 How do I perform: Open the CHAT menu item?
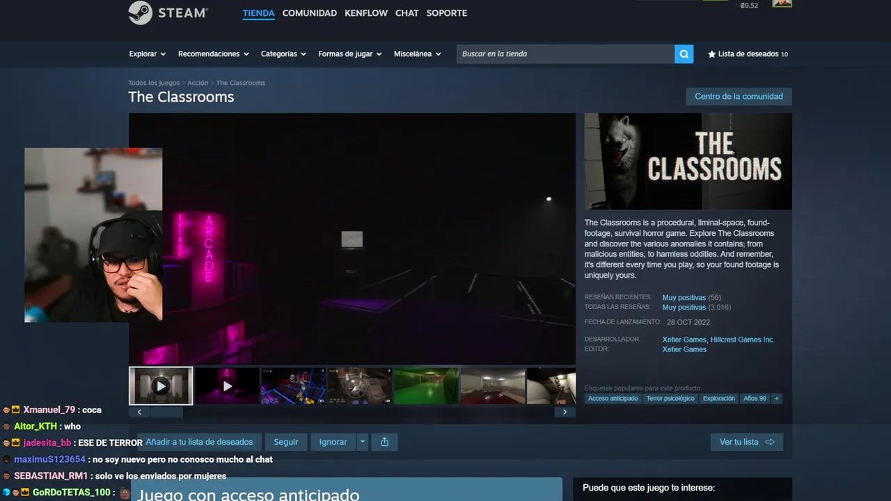coord(407,13)
